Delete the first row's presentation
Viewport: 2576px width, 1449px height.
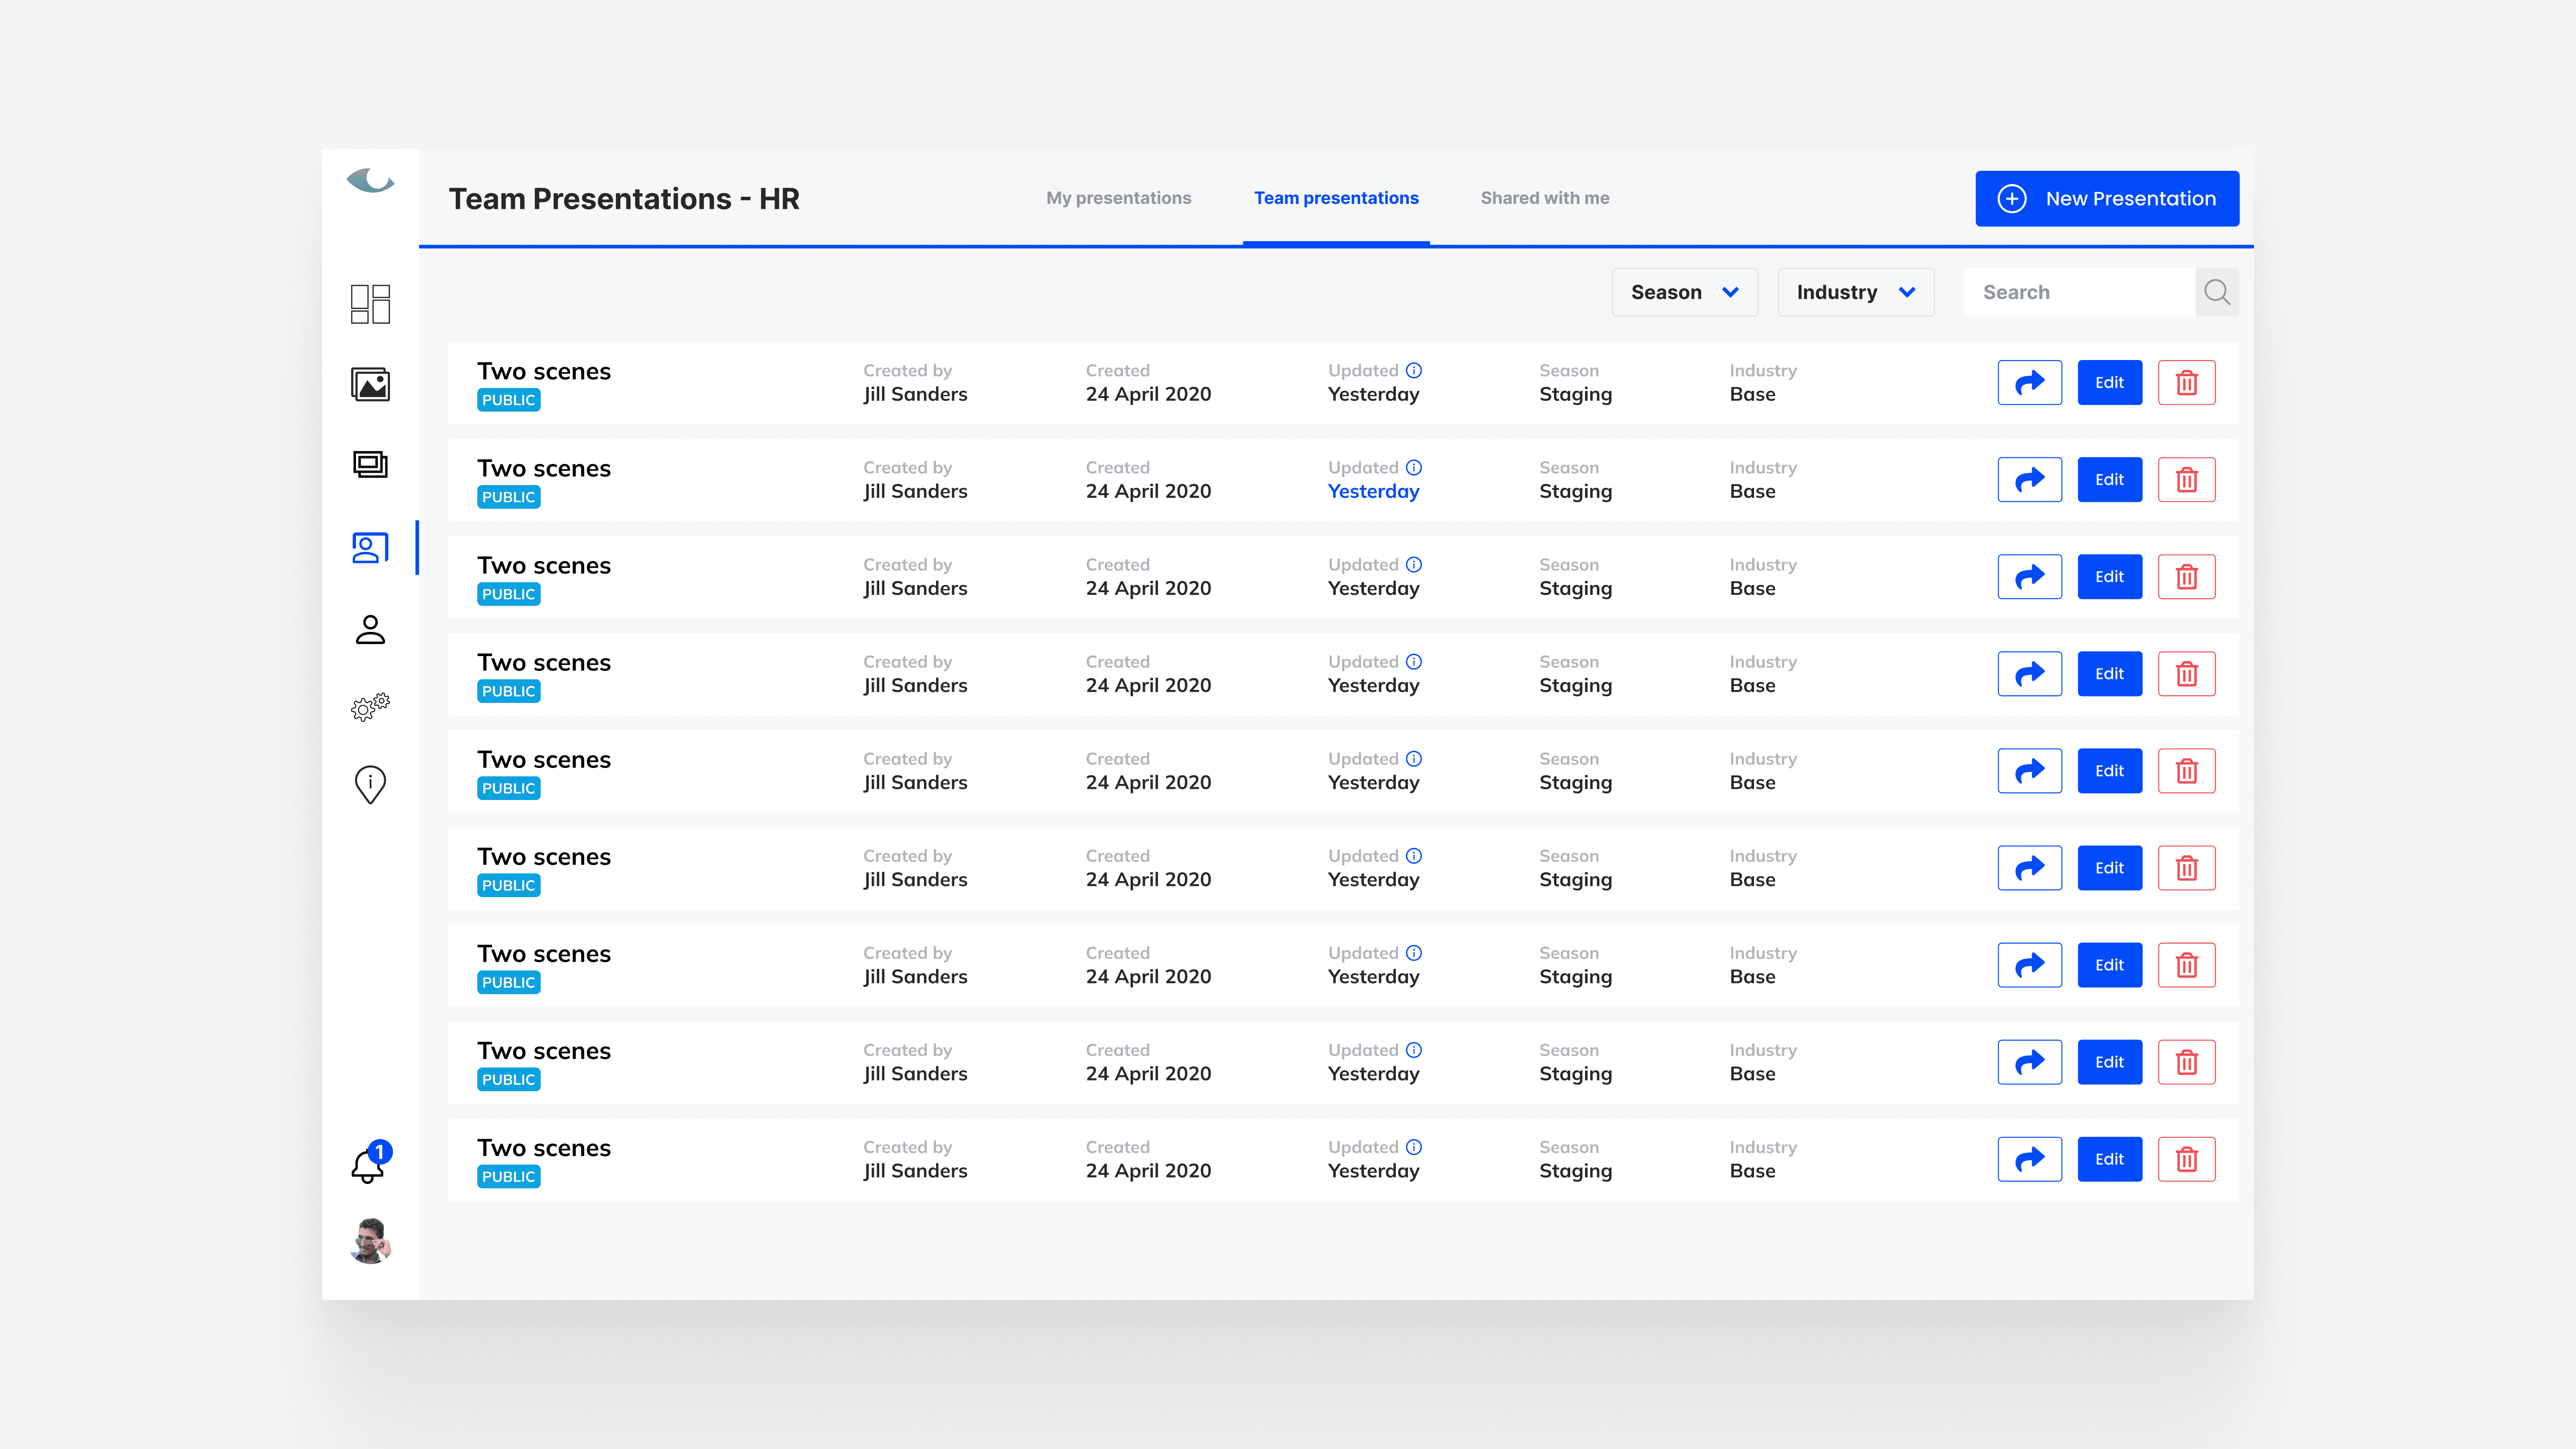tap(2187, 382)
